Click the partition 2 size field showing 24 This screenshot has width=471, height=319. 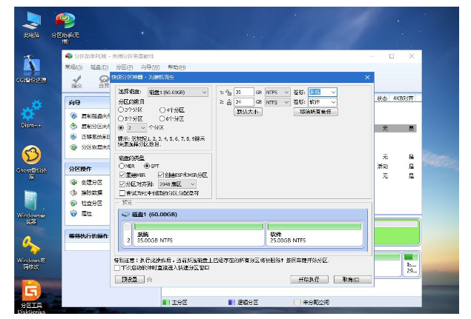(x=243, y=102)
